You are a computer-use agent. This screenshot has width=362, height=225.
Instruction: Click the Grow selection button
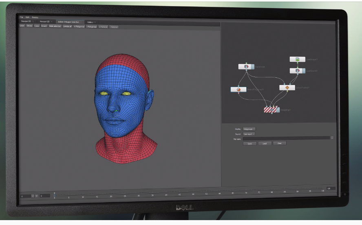(x=22, y=26)
